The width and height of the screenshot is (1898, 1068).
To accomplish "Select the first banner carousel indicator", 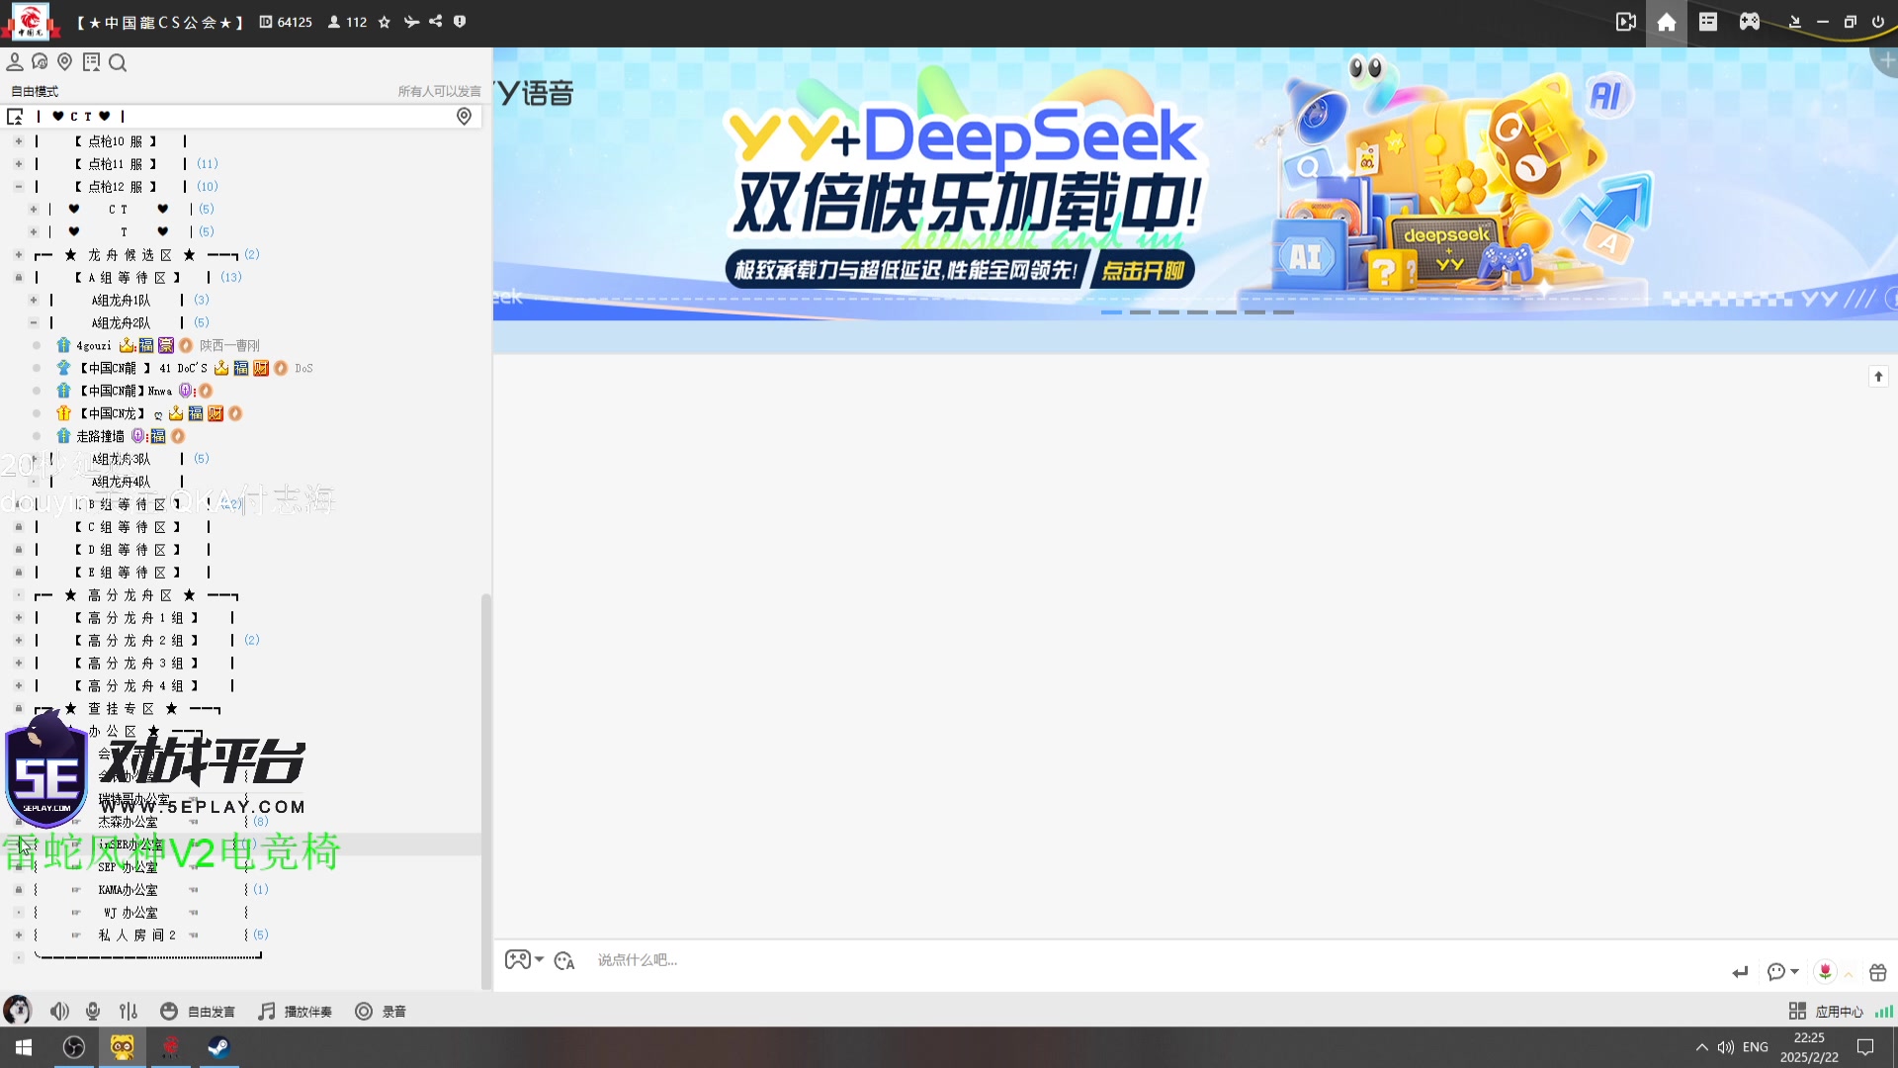I will 1111,312.
